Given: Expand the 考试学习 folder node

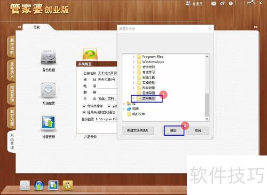Looking at the screenshot, I should coord(133,72).
